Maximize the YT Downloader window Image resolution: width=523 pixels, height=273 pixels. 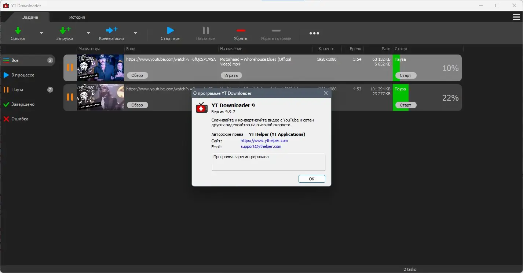[x=497, y=5]
